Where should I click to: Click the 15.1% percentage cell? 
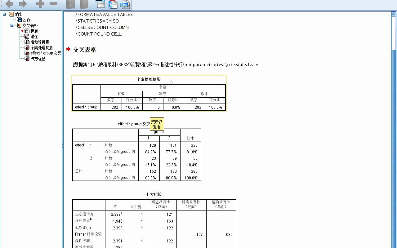pyautogui.click(x=150, y=165)
